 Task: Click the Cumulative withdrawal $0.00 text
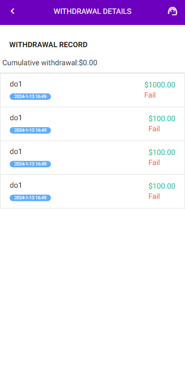[x=49, y=63]
